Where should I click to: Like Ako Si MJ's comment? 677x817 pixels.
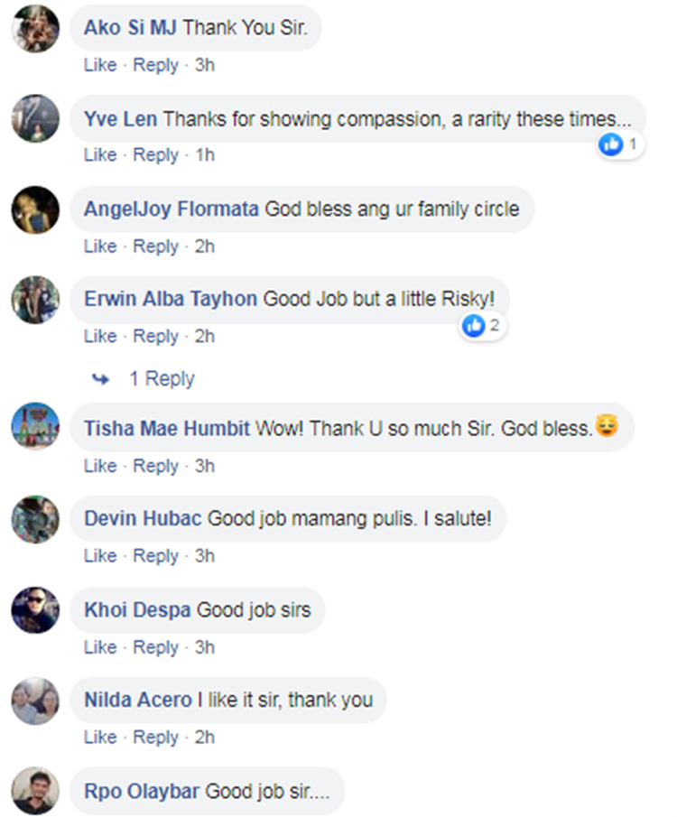coord(100,65)
